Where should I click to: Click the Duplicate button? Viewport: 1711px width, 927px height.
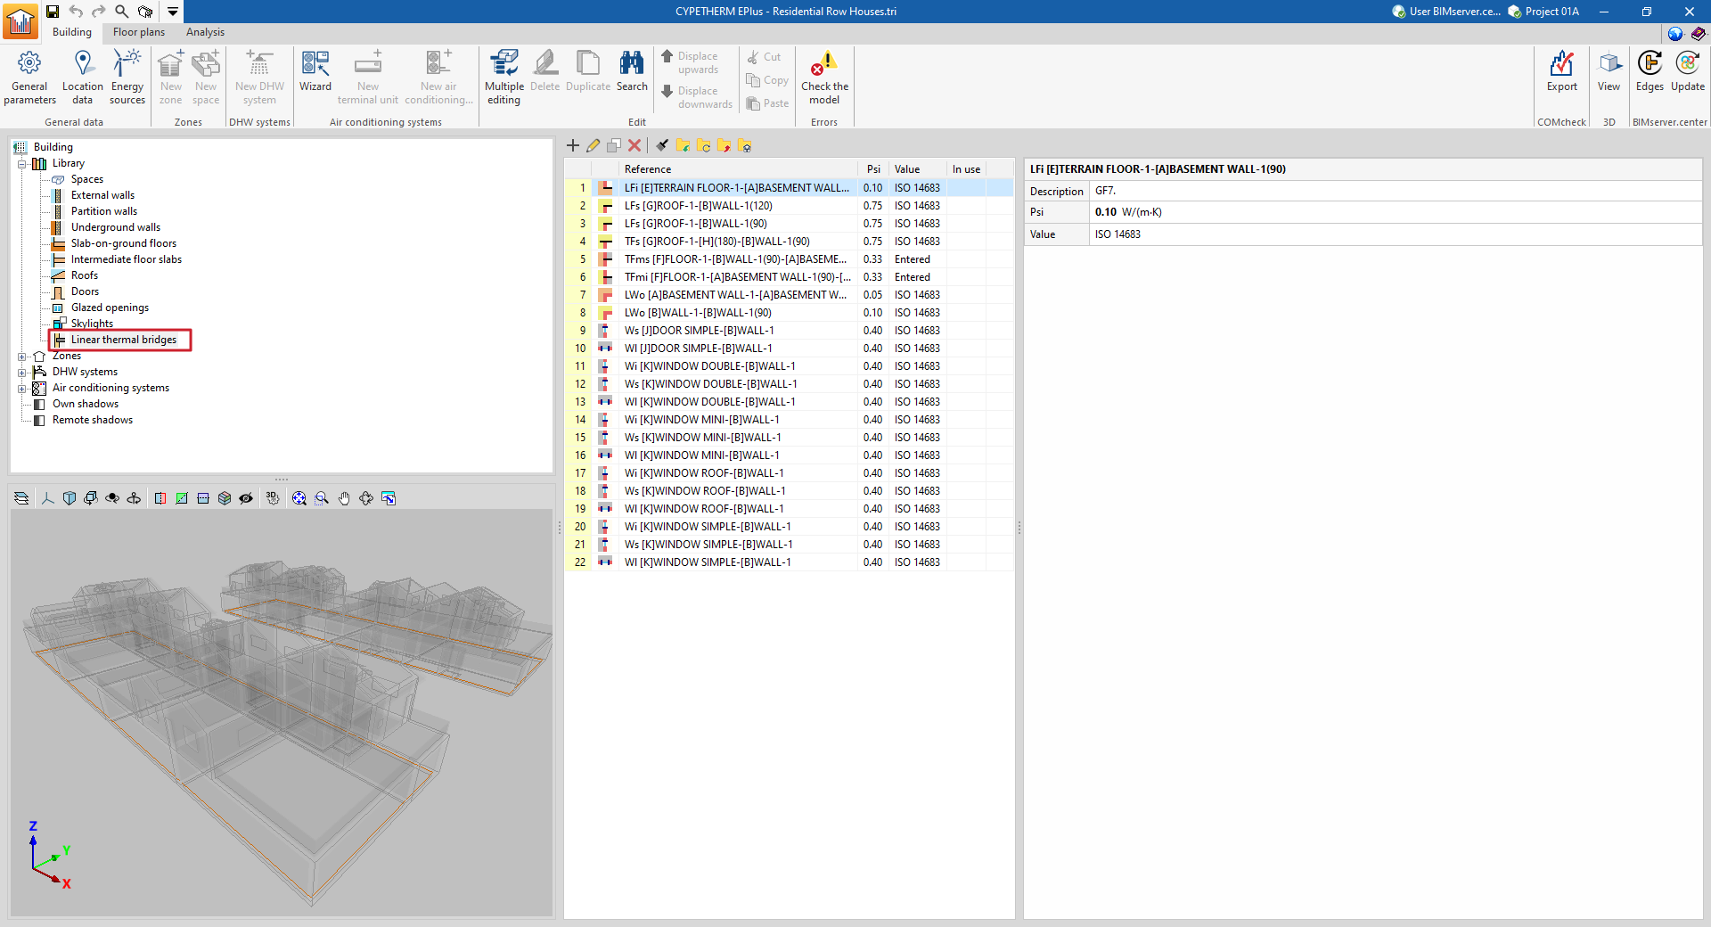point(587,76)
